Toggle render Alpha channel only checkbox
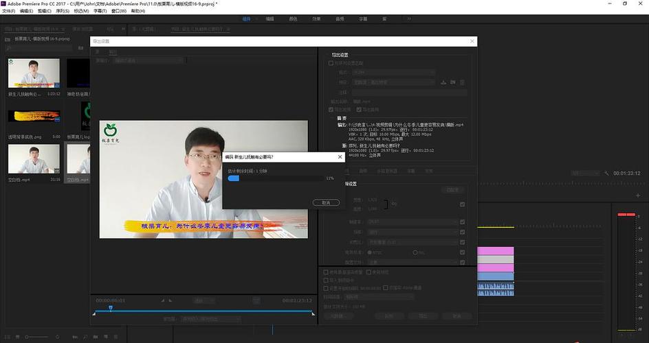This screenshot has width=649, height=343. point(386,287)
